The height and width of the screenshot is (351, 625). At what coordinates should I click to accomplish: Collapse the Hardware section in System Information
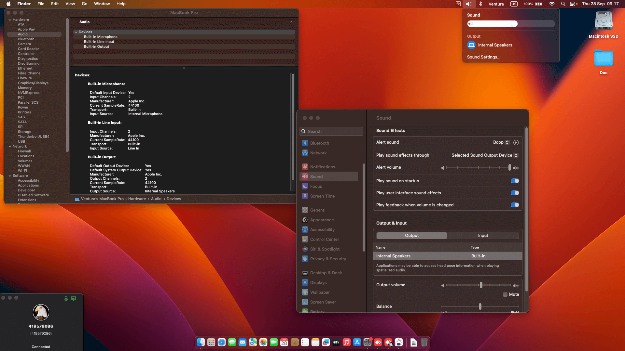[x=10, y=19]
